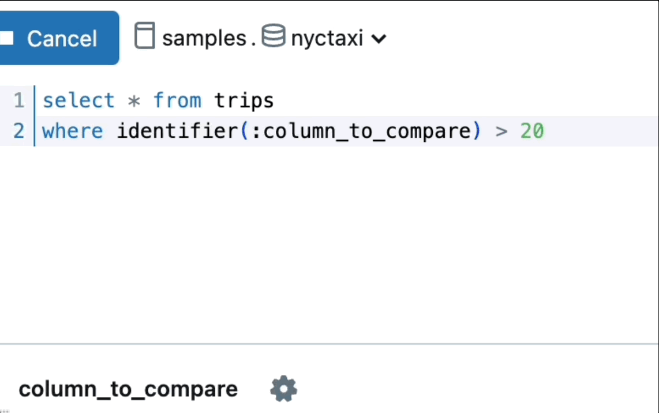Click the number 20 in the query
The height and width of the screenshot is (413, 659).
click(532, 132)
